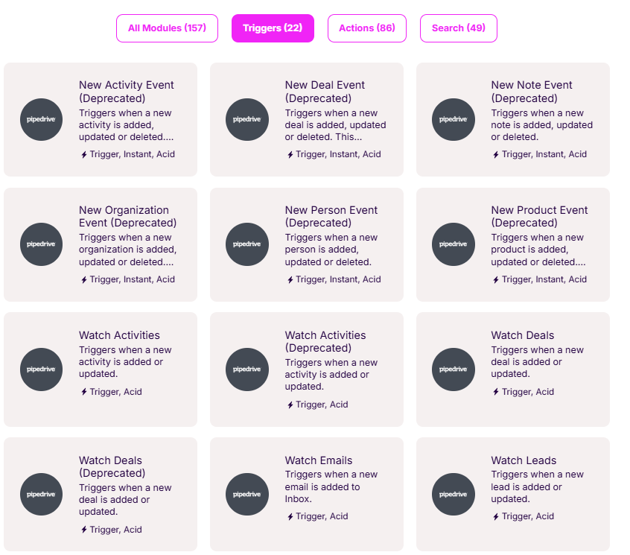Select the Pipedrive logo on Watch Activities card

(x=41, y=370)
